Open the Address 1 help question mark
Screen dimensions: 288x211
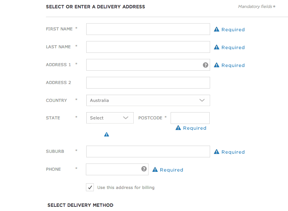pyautogui.click(x=206, y=65)
